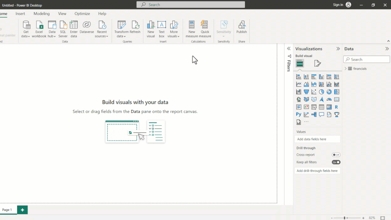
Task: Click the Enter data button
Action: click(74, 29)
